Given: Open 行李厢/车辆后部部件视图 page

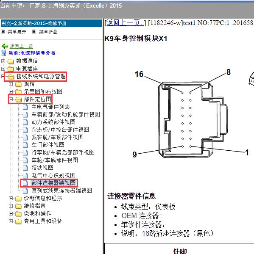Looking at the screenshot, I should (63, 152).
